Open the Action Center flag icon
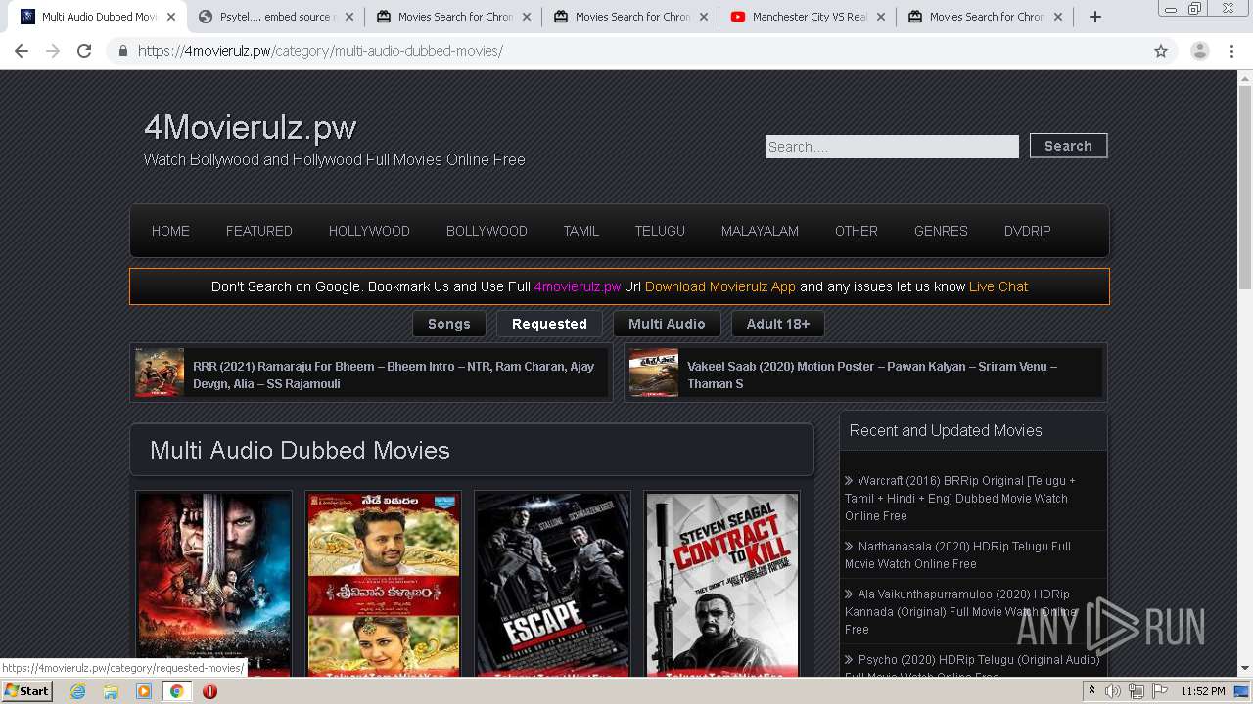The width and height of the screenshot is (1253, 704). 1159,691
